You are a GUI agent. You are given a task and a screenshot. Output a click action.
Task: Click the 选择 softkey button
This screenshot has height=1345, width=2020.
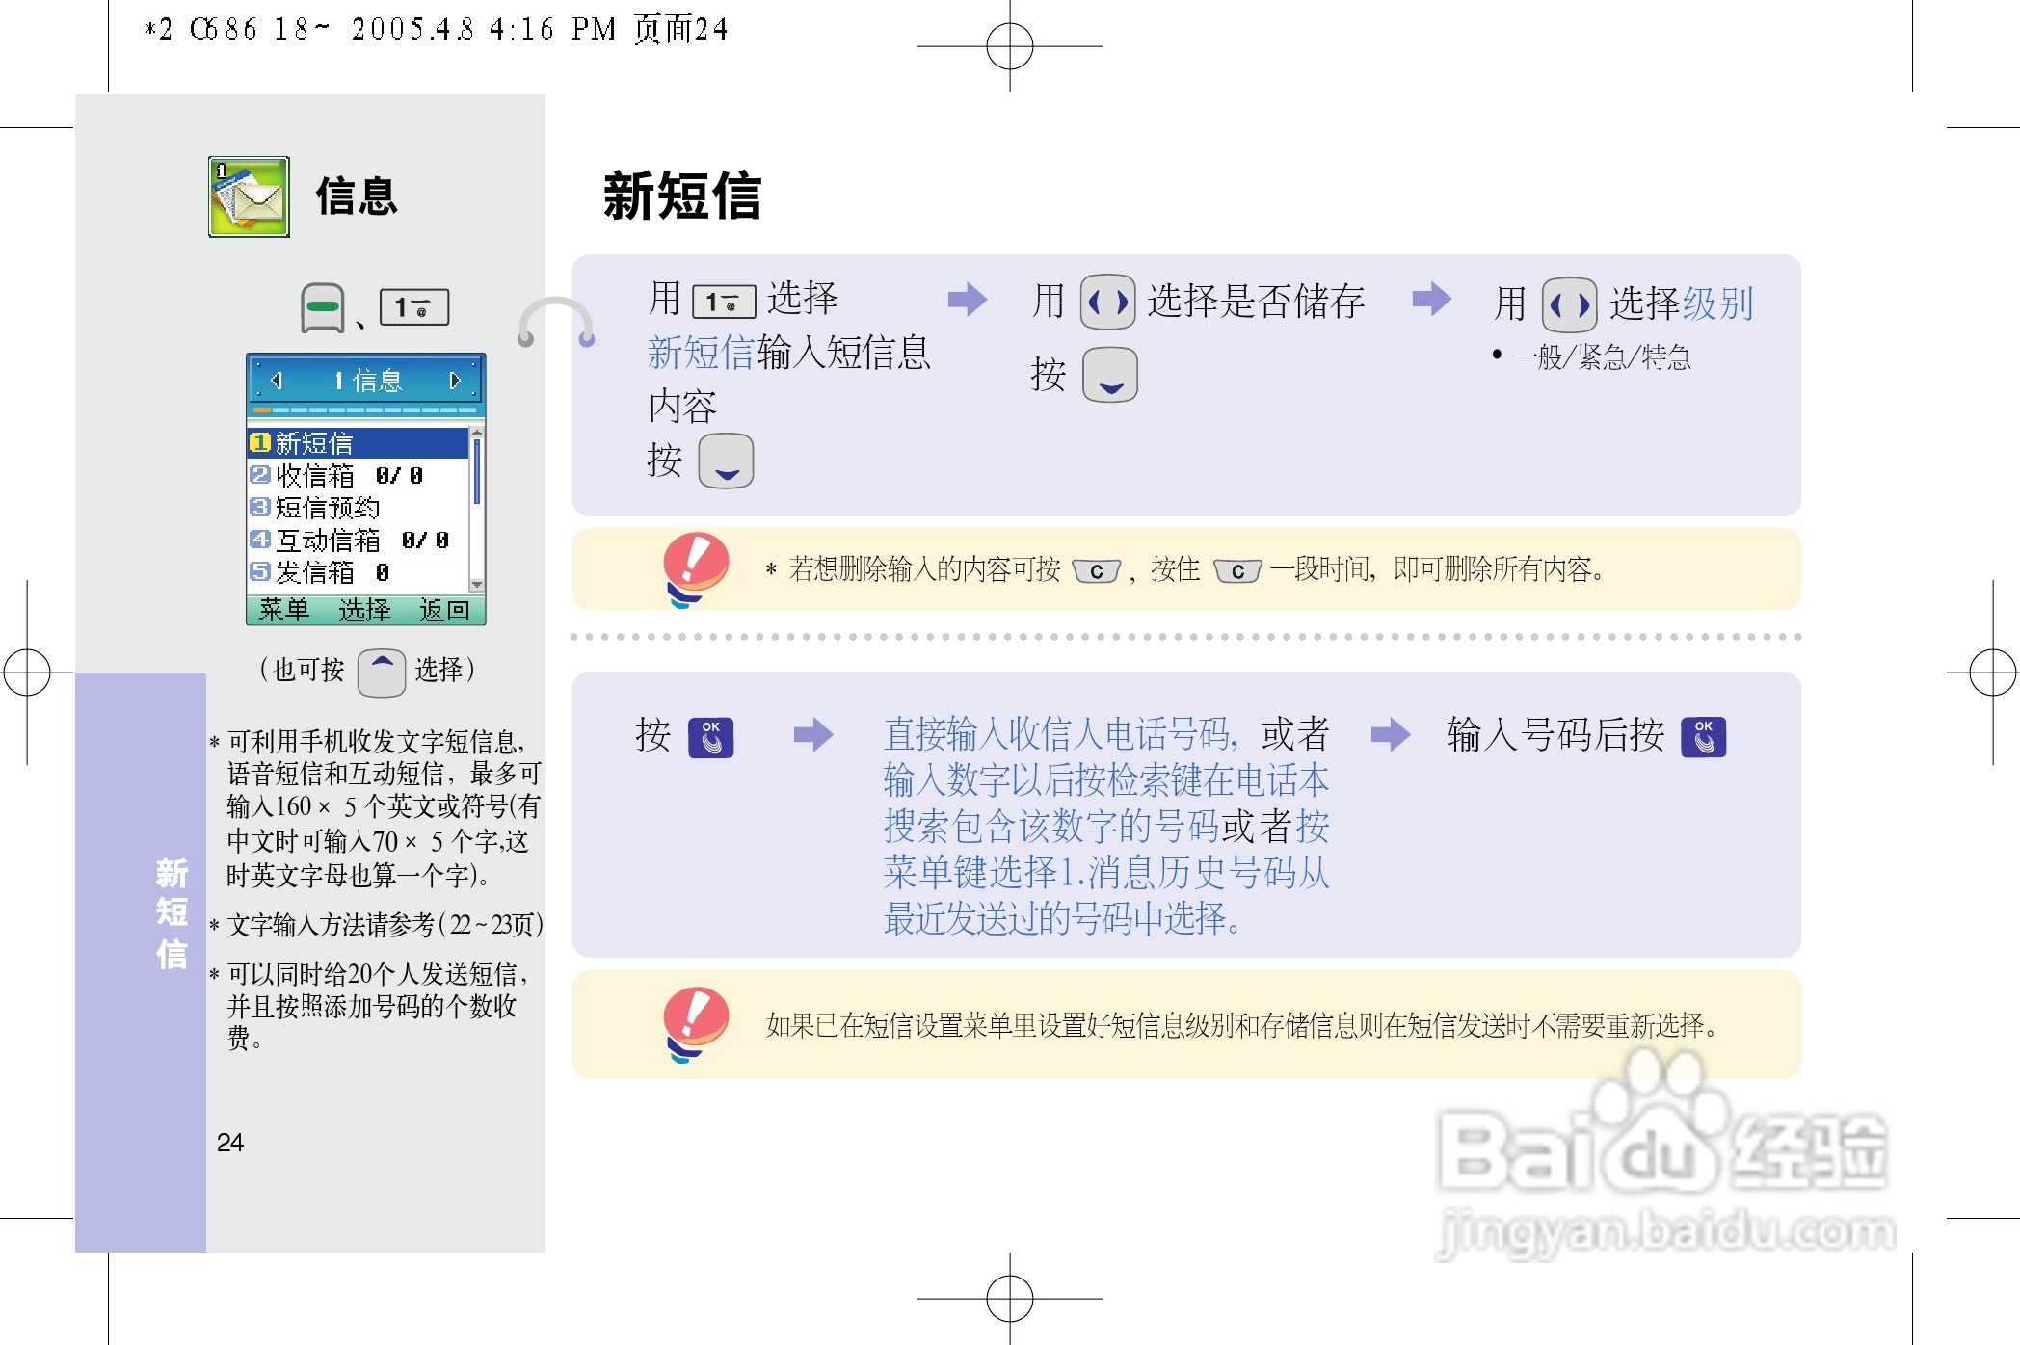364,611
